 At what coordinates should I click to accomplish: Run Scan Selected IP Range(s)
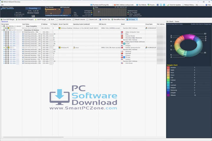[25, 20]
